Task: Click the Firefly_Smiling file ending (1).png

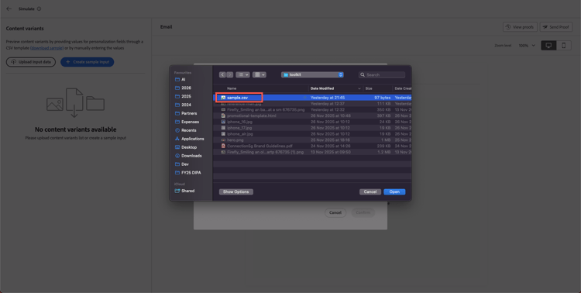Action: (312, 152)
